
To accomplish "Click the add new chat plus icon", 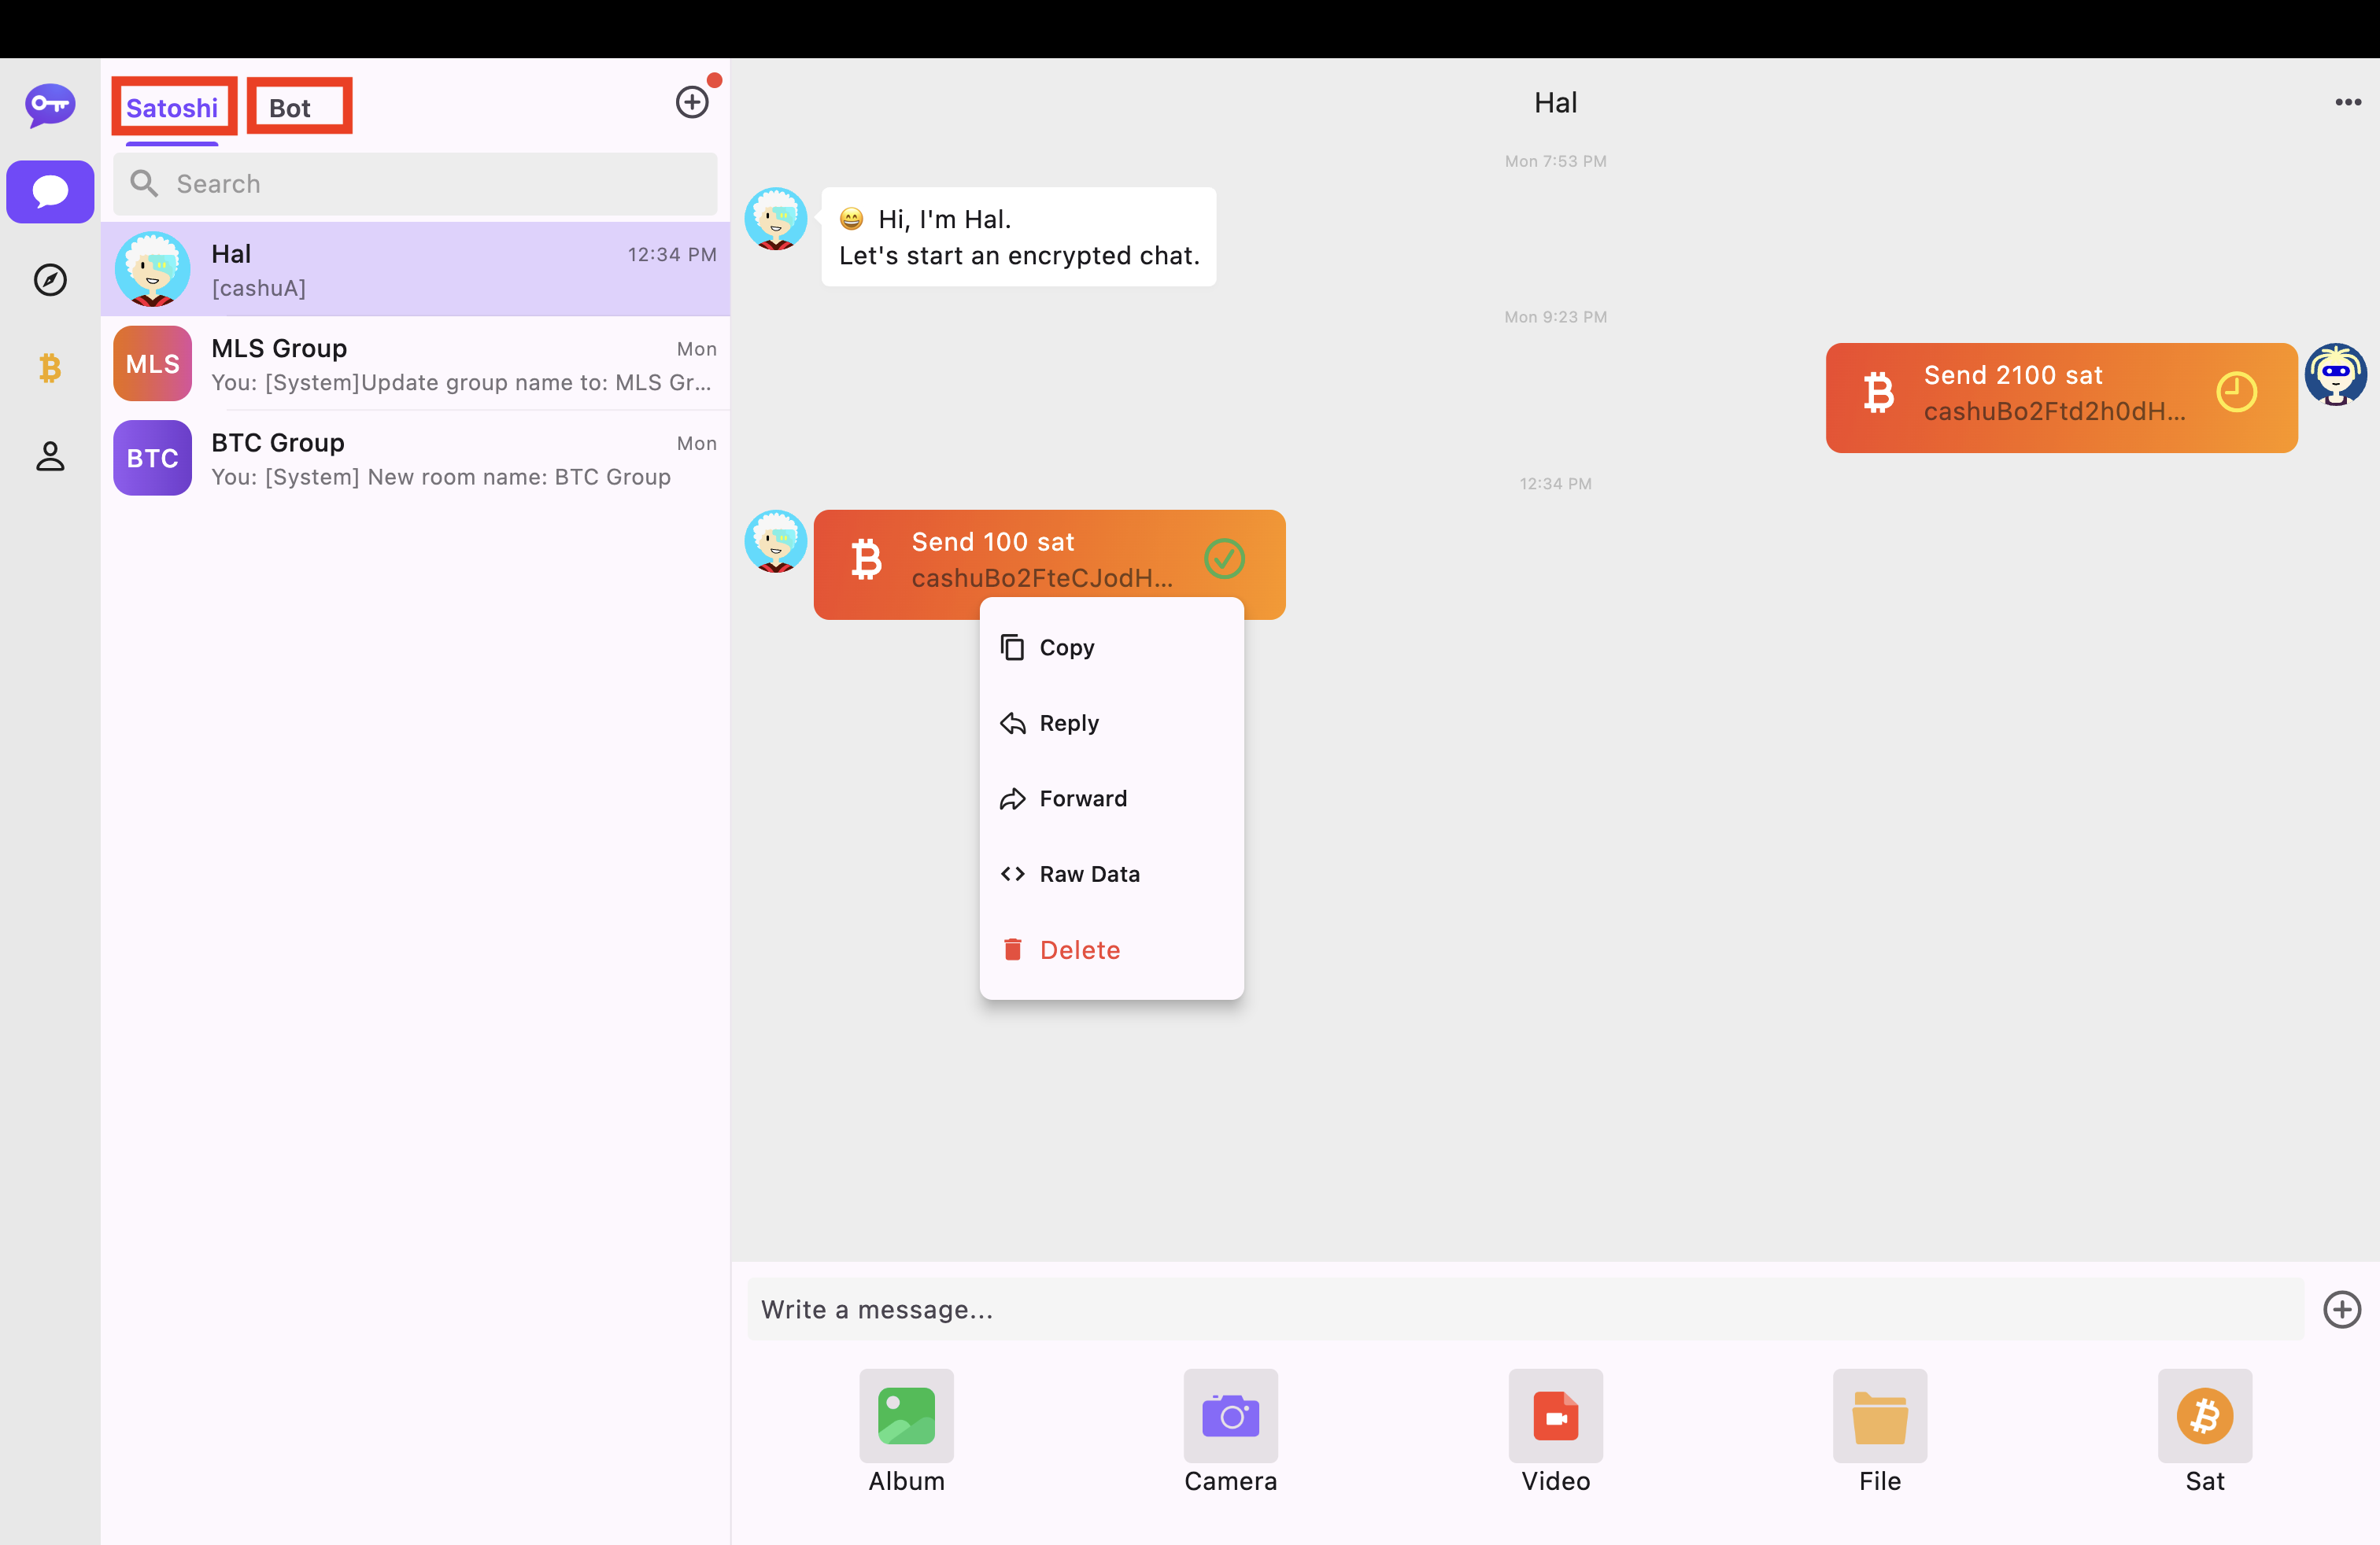I will coord(692,102).
